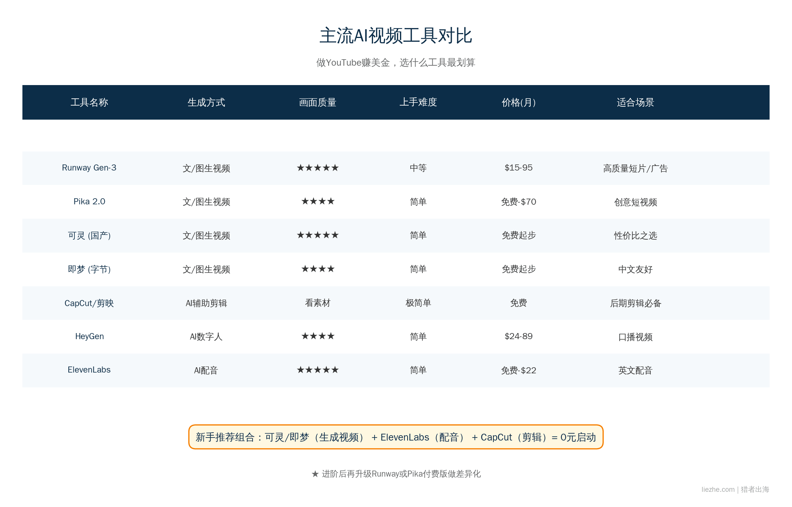792x507 pixels.
Task: Click 简单 difficulty in HeyGen row
Action: pyautogui.click(x=418, y=336)
